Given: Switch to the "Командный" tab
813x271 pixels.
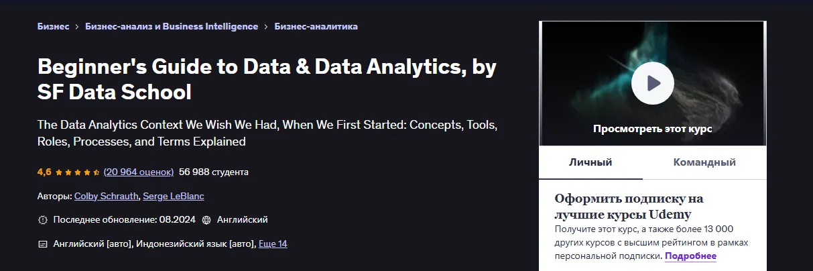Looking at the screenshot, I should [704, 162].
